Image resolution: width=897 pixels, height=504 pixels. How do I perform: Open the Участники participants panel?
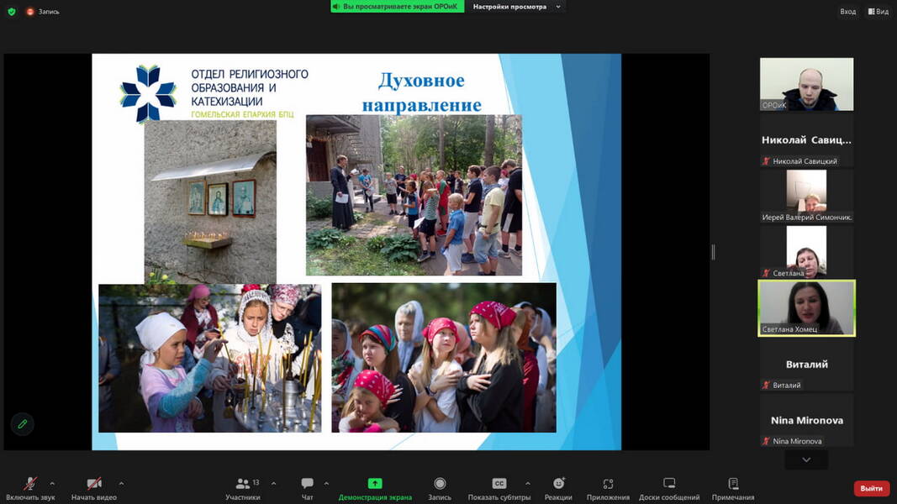click(x=243, y=488)
